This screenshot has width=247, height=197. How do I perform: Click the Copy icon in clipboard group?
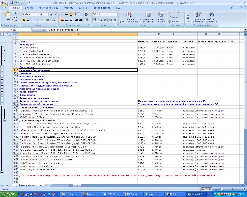pos(15,17)
